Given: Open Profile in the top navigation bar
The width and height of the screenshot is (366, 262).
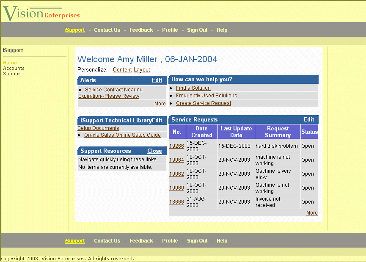Looking at the screenshot, I should click(x=170, y=30).
